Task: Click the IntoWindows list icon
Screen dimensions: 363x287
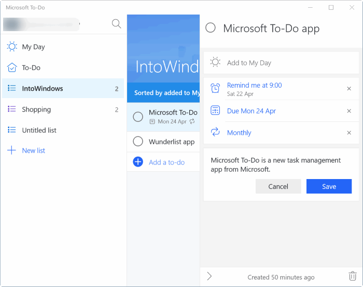Action: (12, 88)
